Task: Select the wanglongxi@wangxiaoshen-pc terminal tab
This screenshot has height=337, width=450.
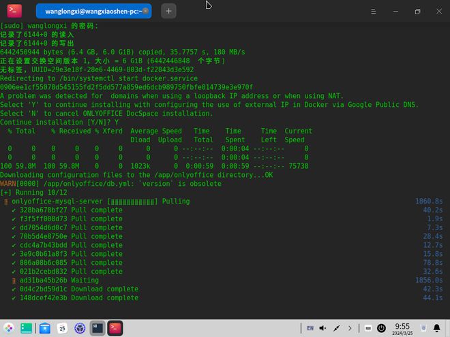Action: point(93,11)
